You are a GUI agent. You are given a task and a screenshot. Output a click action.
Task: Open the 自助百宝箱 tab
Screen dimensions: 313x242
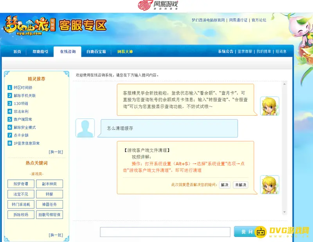96,52
